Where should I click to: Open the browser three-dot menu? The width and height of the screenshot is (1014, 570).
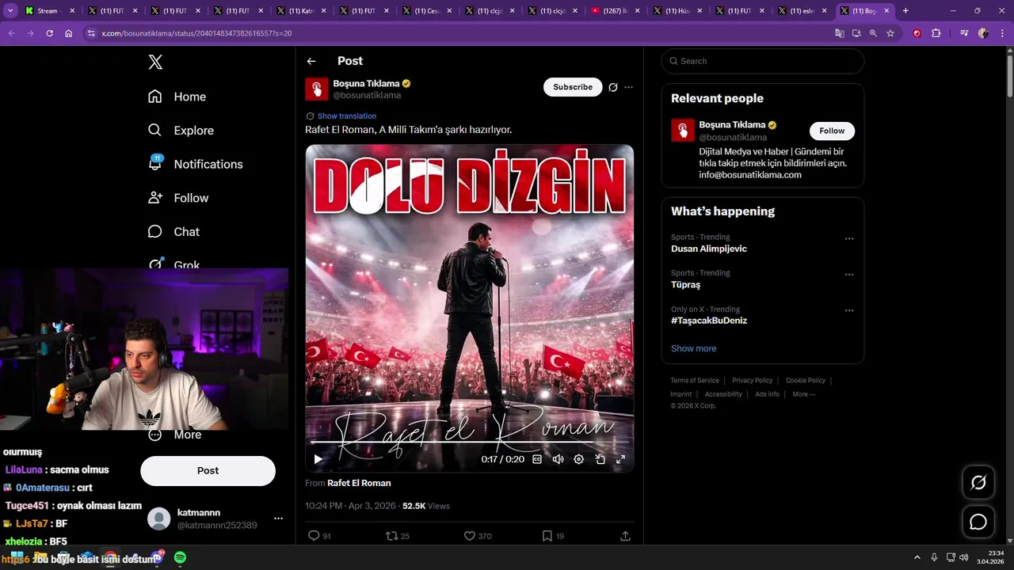[x=1001, y=33]
